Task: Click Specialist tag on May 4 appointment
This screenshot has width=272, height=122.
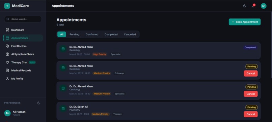Action: [116, 54]
